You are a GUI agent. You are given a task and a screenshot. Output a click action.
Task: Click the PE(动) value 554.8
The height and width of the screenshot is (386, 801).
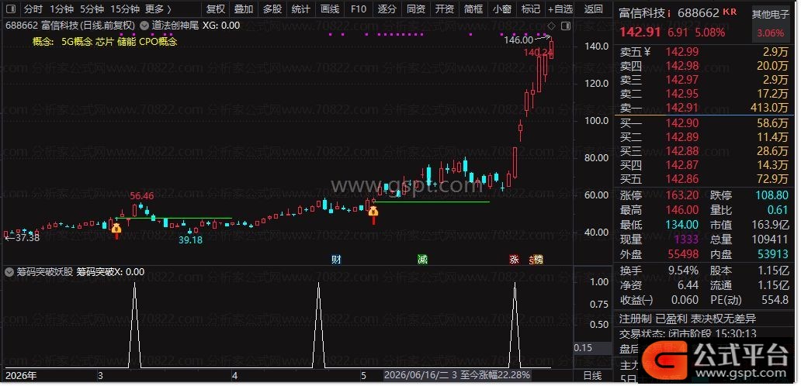click(x=775, y=300)
